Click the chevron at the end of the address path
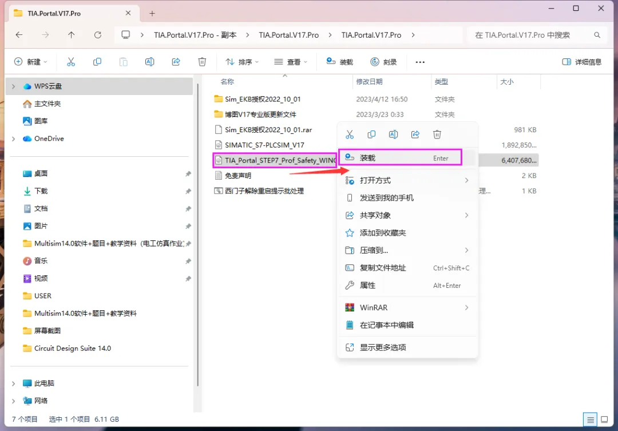 click(x=413, y=35)
